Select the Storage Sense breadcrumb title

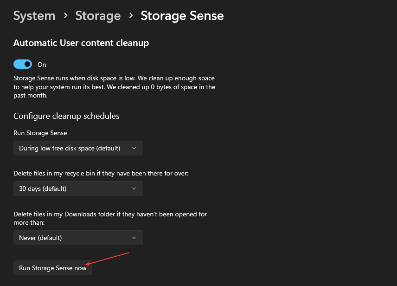tap(182, 15)
